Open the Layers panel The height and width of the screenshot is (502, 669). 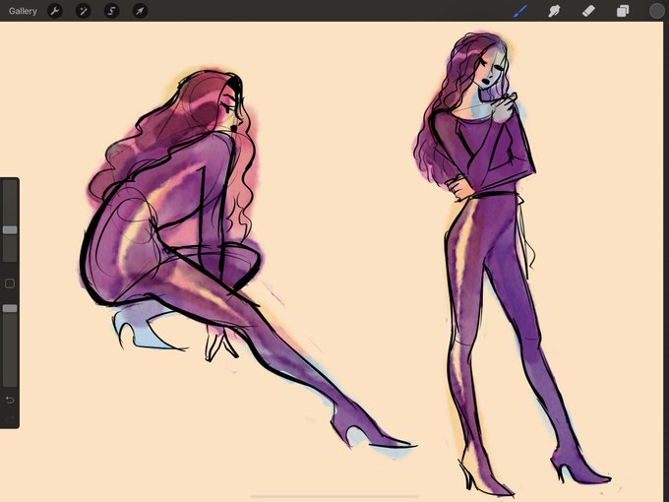click(x=623, y=11)
